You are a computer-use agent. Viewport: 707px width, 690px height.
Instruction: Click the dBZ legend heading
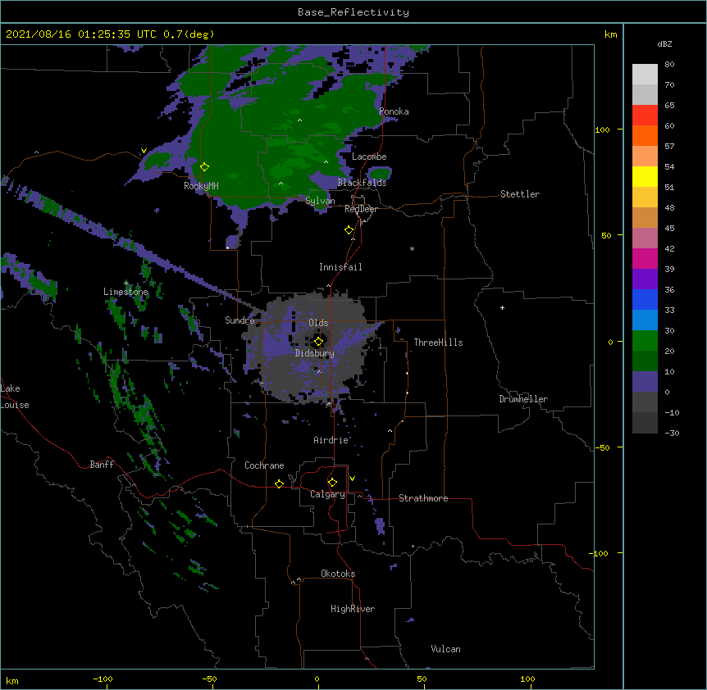(664, 44)
